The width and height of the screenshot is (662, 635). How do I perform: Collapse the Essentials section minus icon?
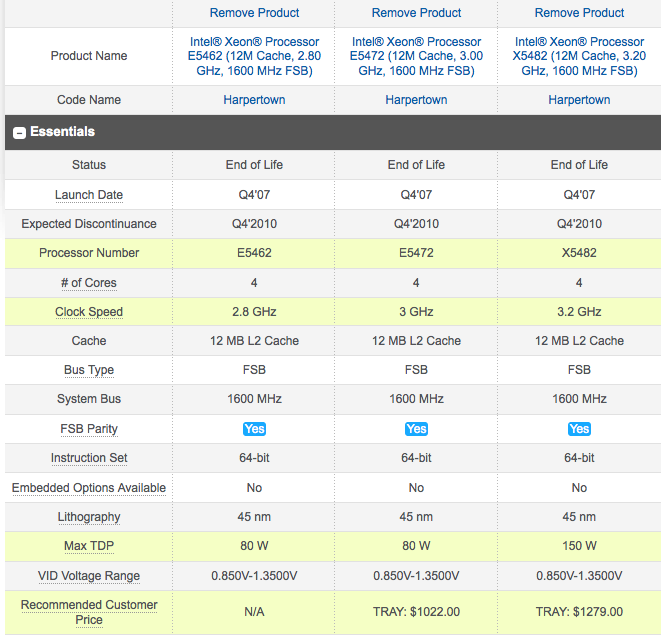[x=19, y=133]
